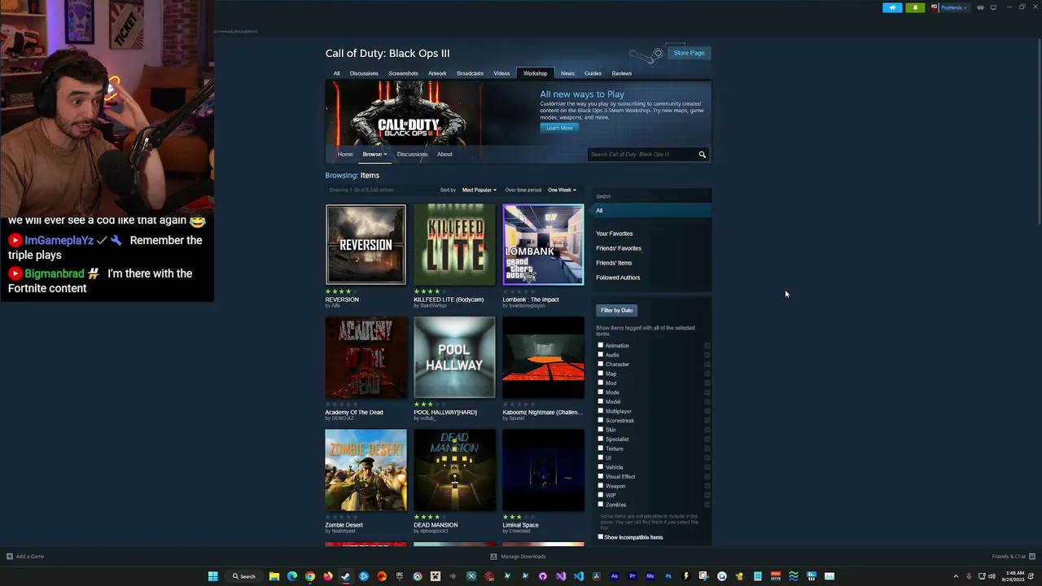
Task: Click the Filter by Date button
Action: (616, 310)
